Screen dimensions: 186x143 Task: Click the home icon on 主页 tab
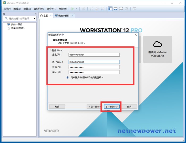pyautogui.click(x=41, y=16)
